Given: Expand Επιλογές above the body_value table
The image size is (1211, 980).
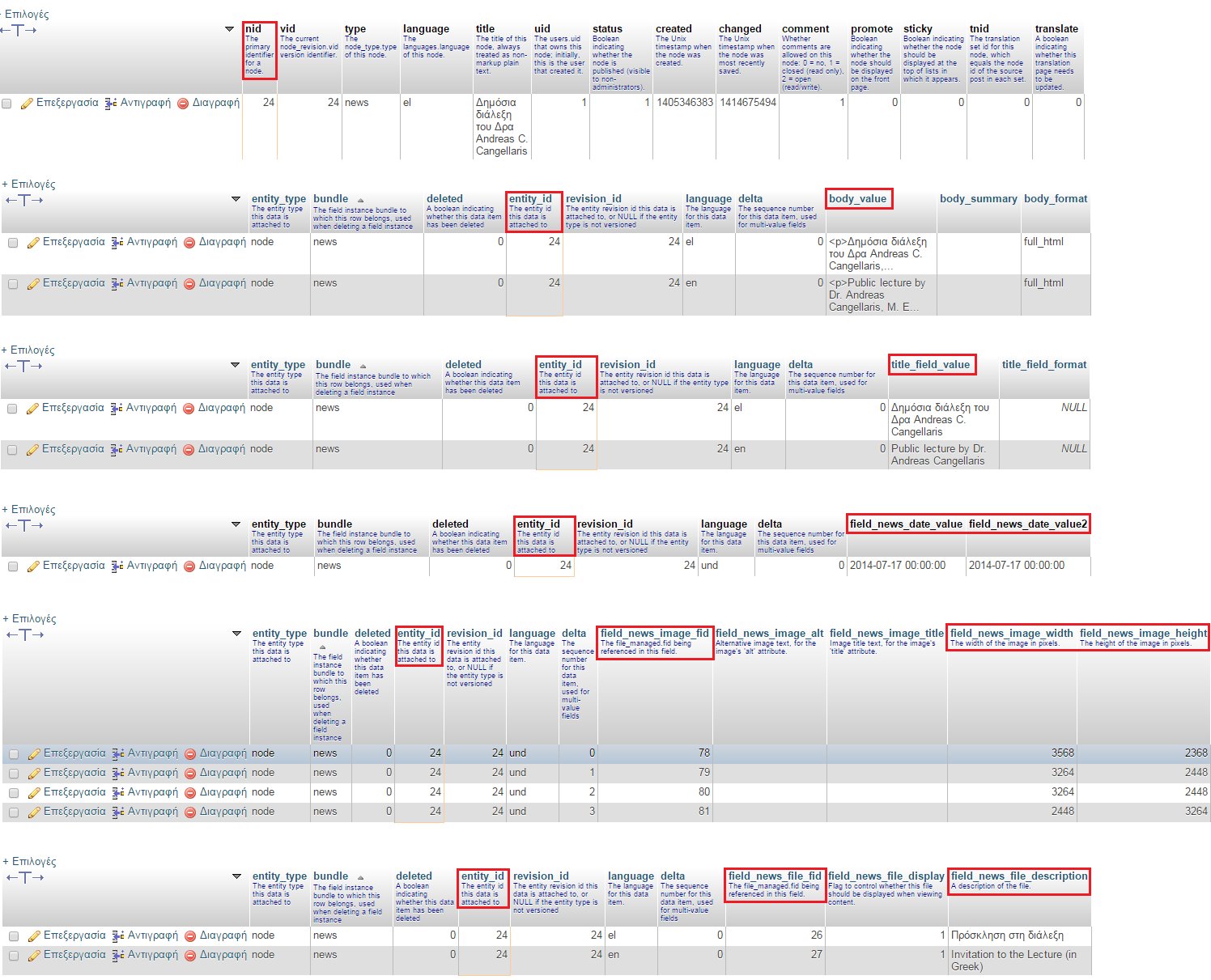Looking at the screenshot, I should click(x=29, y=184).
